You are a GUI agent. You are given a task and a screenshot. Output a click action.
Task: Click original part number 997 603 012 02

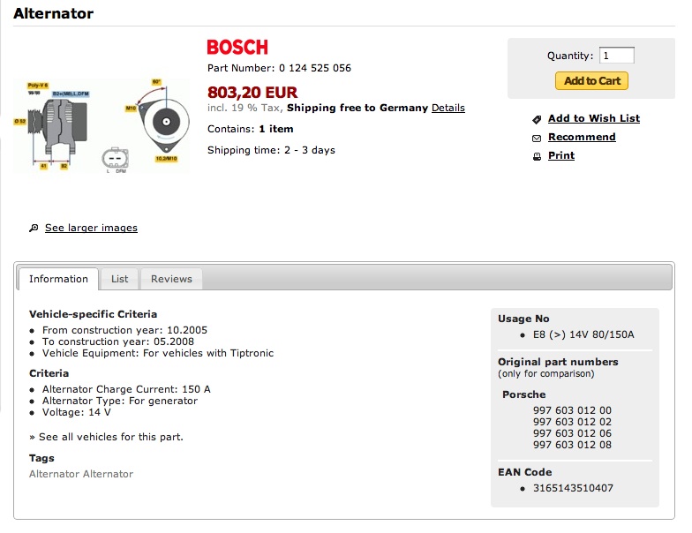[x=572, y=422]
